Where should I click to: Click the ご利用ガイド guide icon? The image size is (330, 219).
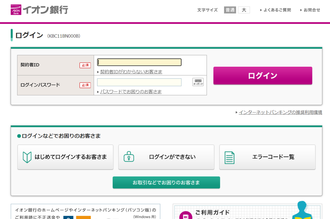186,215
